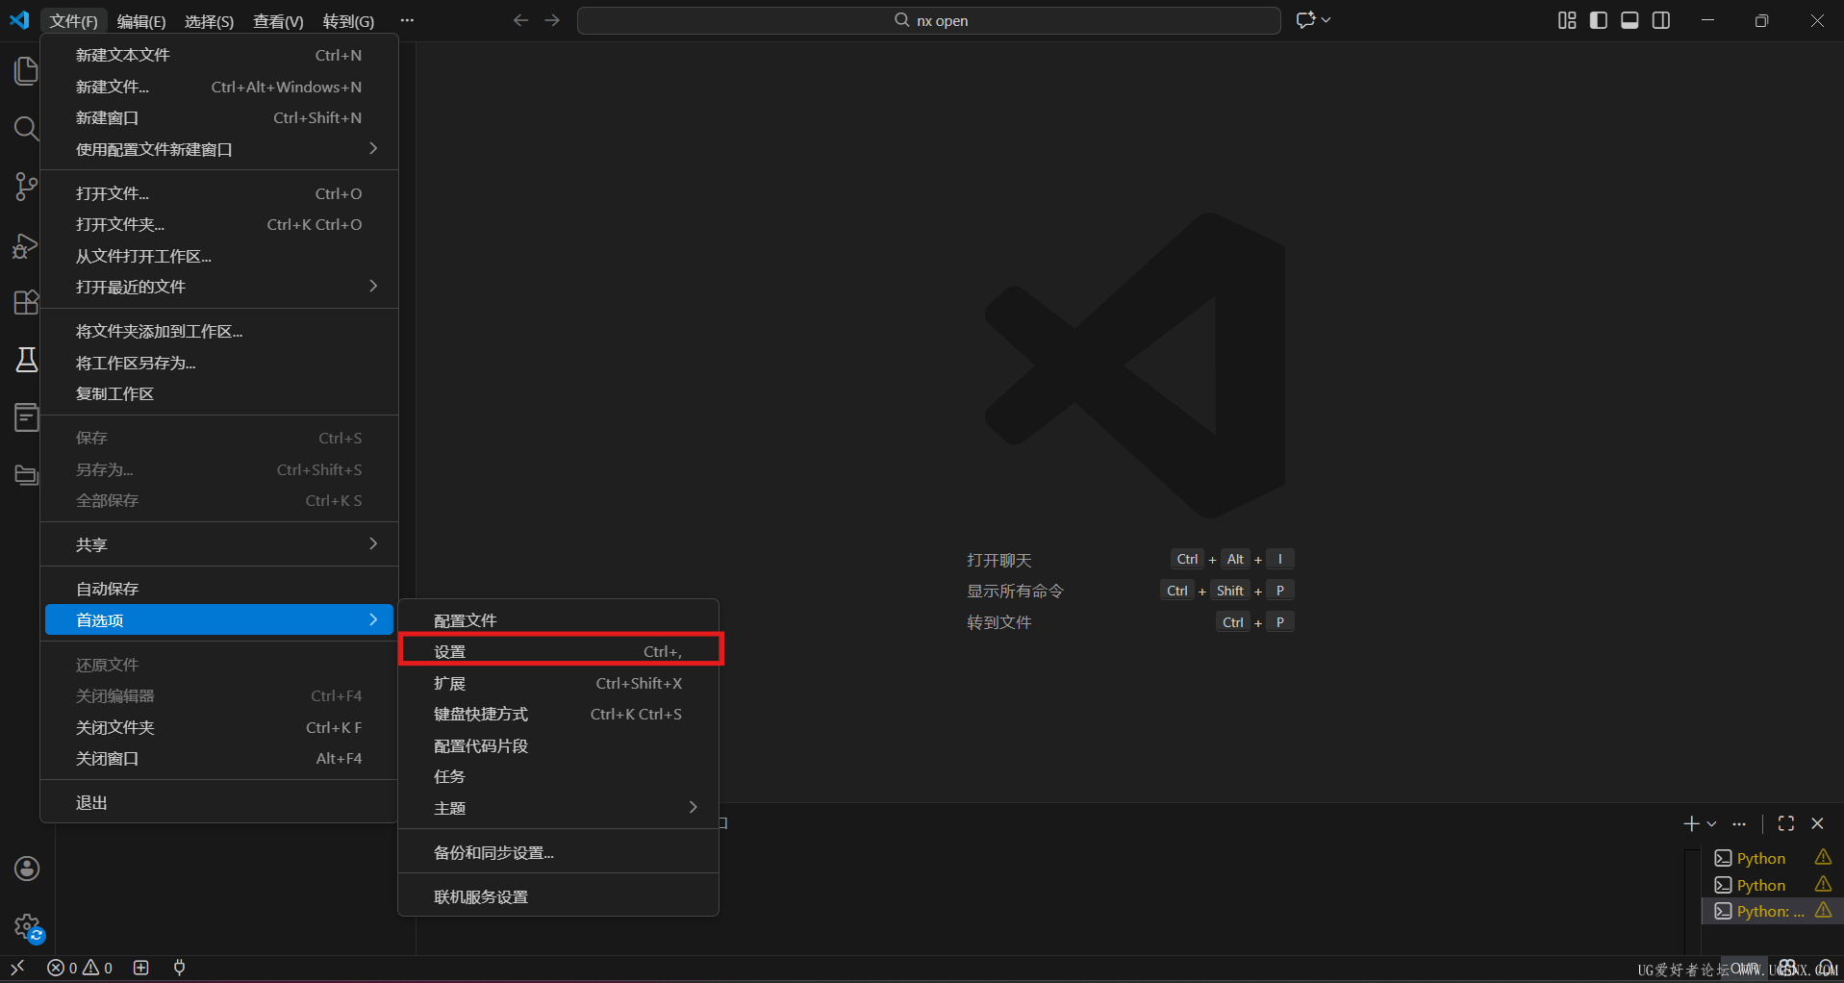Choose 复制工作区 from the file menu
The height and width of the screenshot is (983, 1844).
219,394
